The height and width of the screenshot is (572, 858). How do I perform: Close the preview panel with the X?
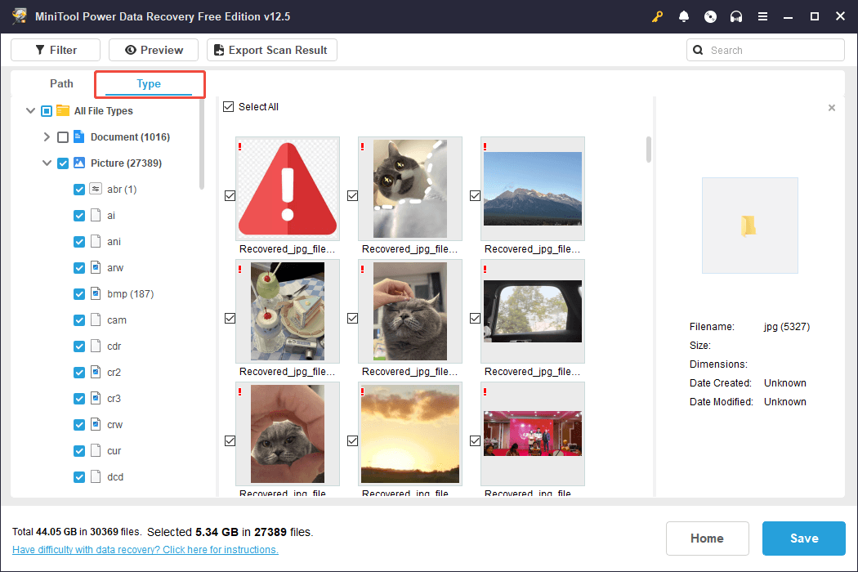pyautogui.click(x=832, y=108)
